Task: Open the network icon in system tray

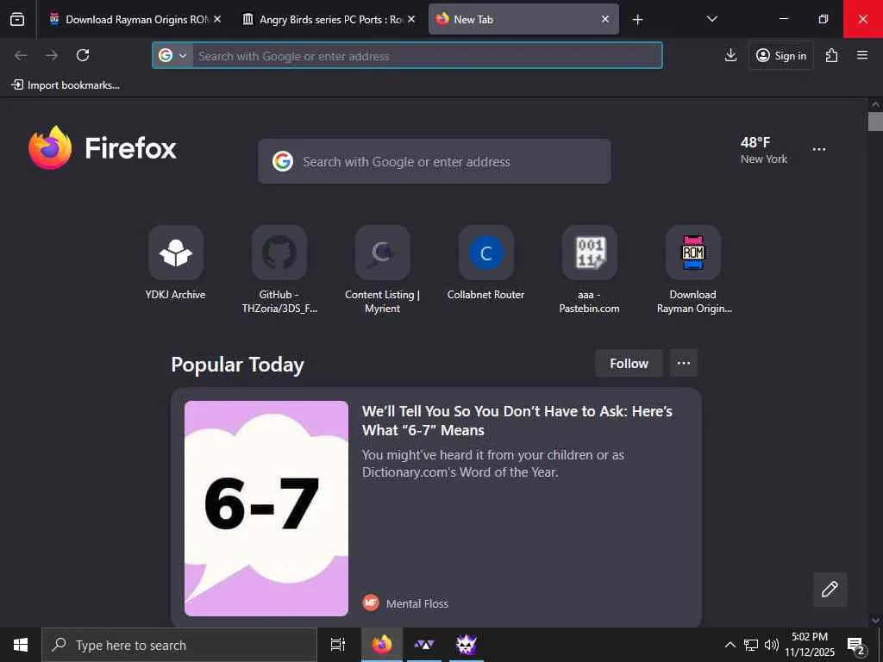Action: pyautogui.click(x=751, y=645)
